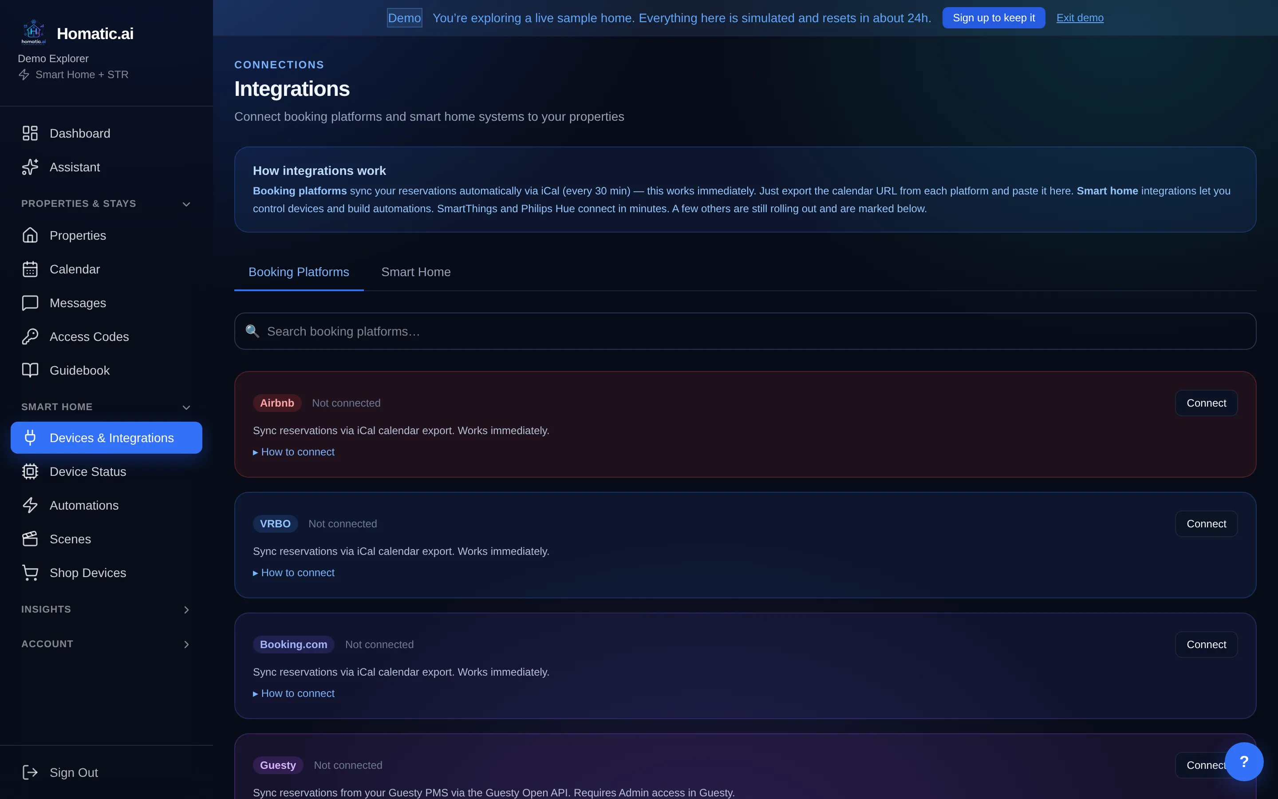Expand the Insights sidebar section
The height and width of the screenshot is (799, 1278).
point(186,610)
